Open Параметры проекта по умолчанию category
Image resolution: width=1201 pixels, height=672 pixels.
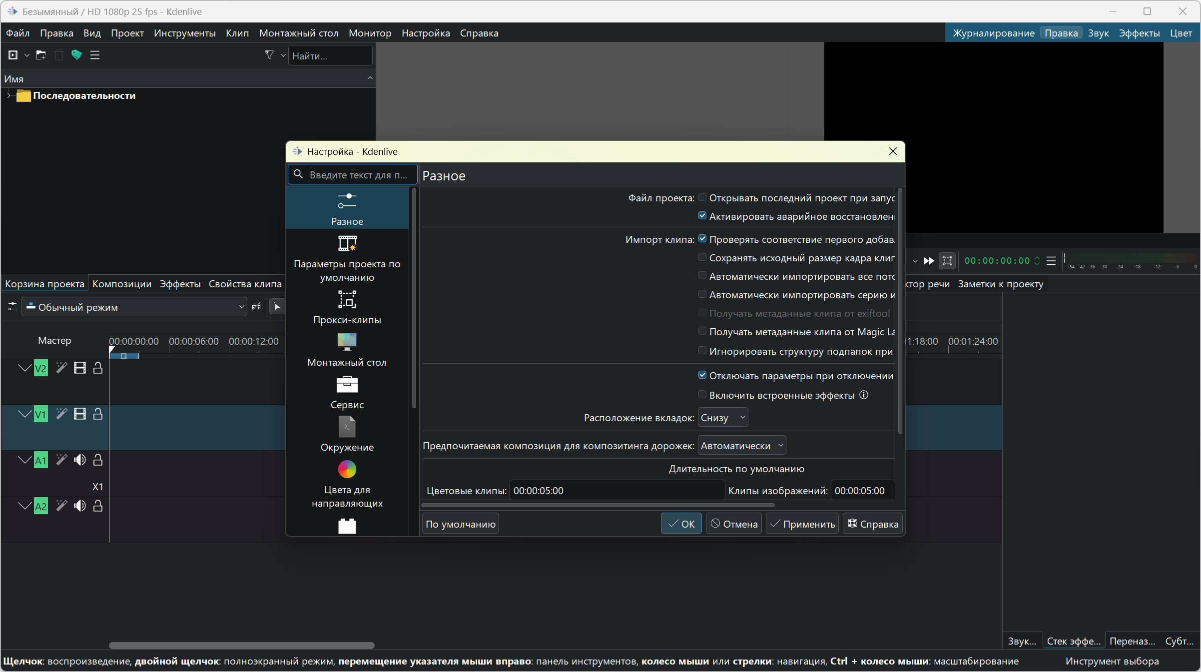pyautogui.click(x=347, y=258)
